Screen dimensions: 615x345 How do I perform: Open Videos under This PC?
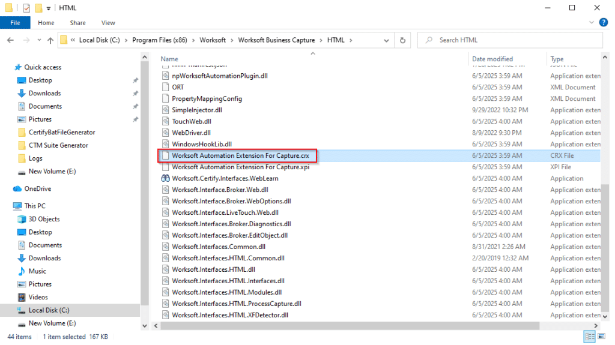coord(38,297)
